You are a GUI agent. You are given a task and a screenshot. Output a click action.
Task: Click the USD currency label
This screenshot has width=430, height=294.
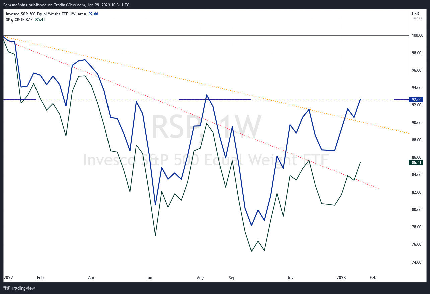(x=416, y=14)
